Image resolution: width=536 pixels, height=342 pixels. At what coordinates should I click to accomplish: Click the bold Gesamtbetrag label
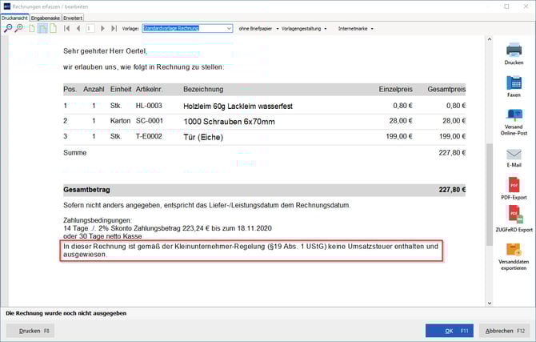pos(86,190)
